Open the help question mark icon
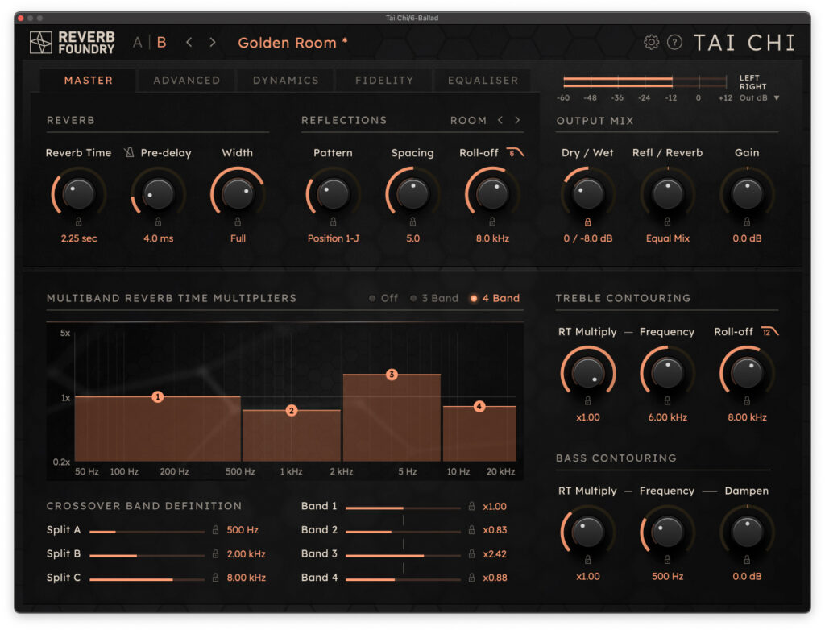825x630 pixels. pyautogui.click(x=674, y=42)
